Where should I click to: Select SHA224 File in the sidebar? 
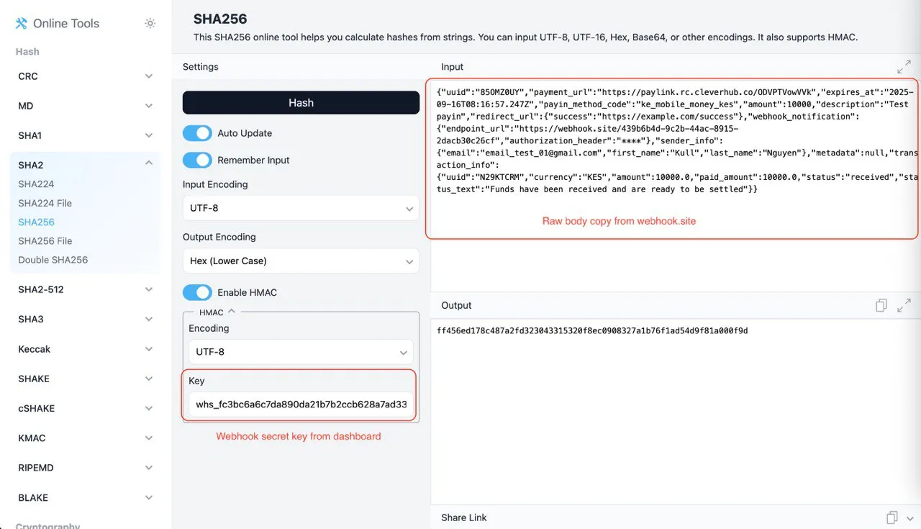(x=45, y=203)
